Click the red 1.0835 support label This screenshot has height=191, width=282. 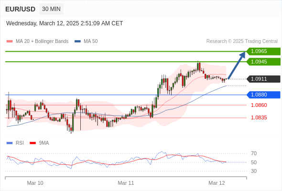[259, 117]
